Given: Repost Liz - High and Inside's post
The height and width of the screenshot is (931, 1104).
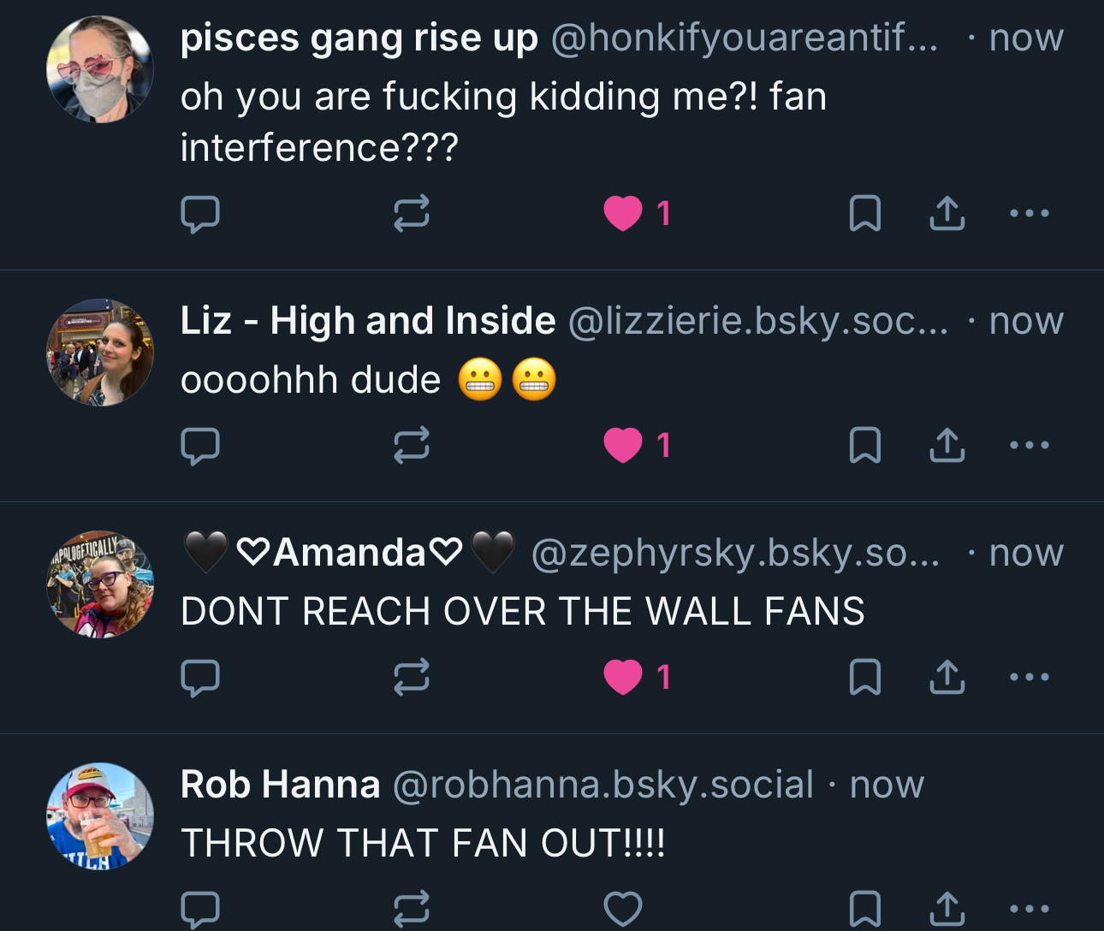Looking at the screenshot, I should click(411, 446).
